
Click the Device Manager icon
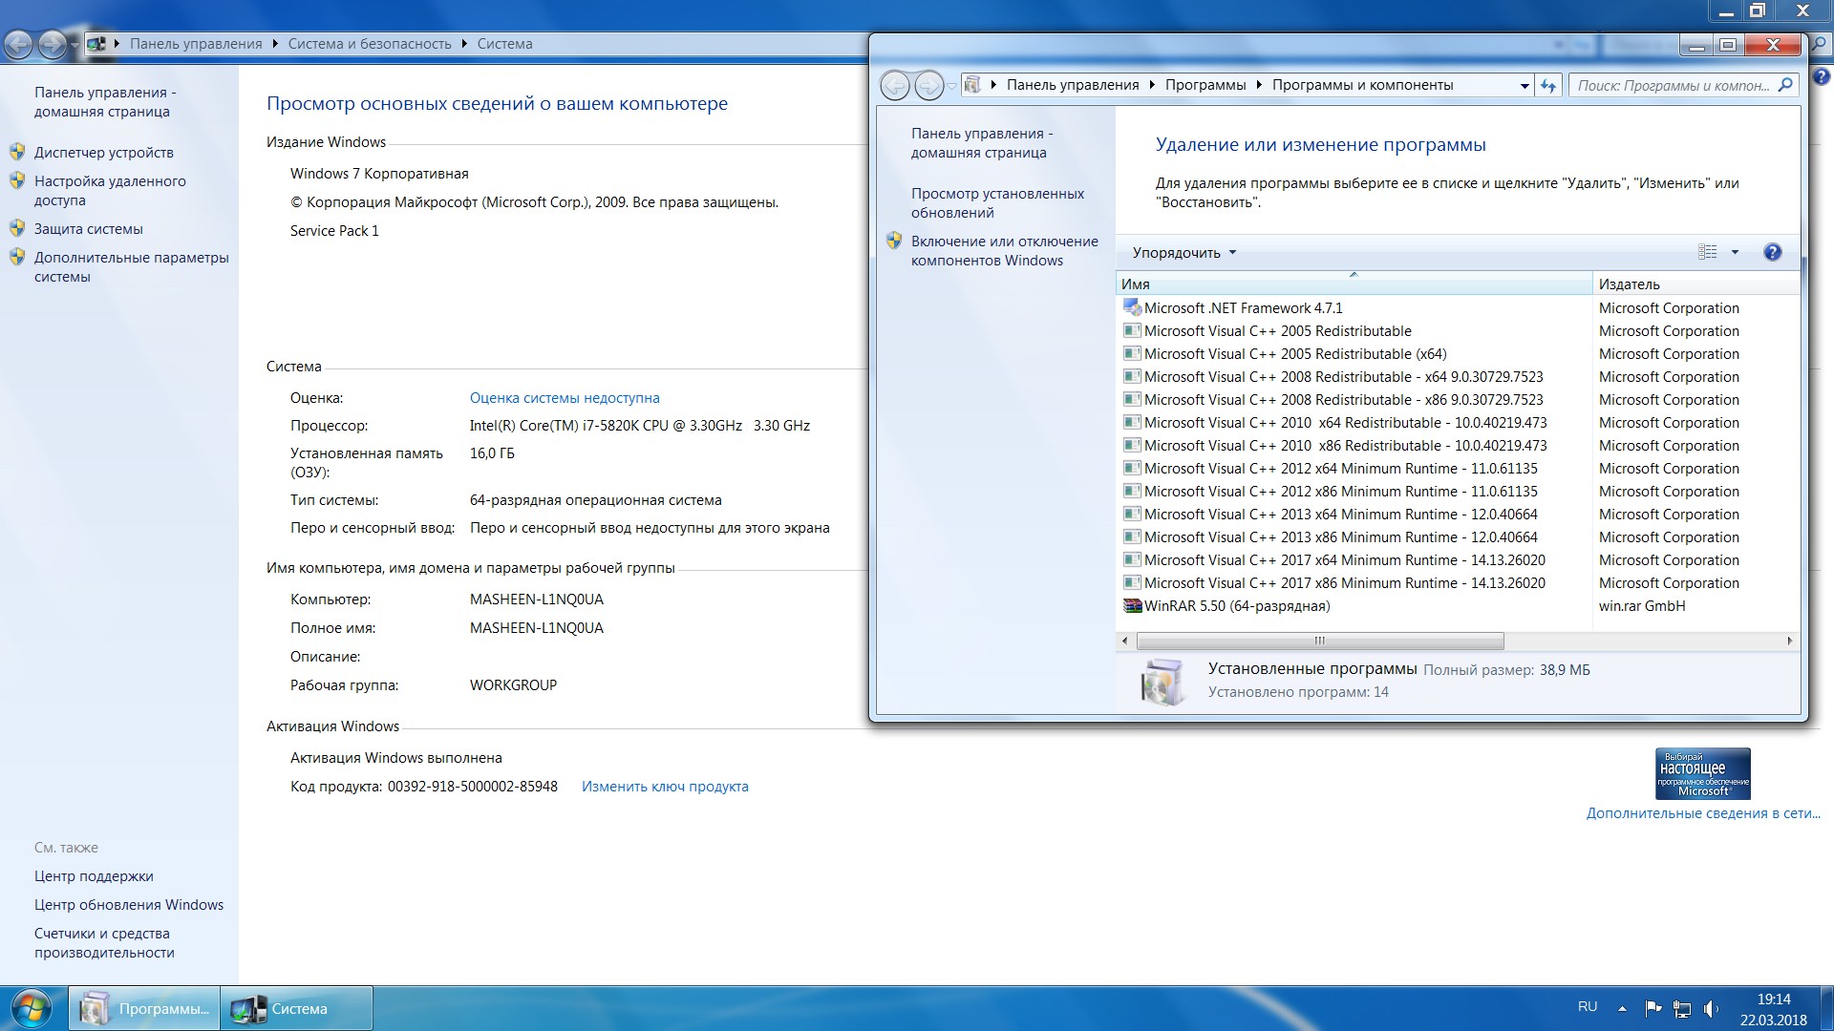tap(19, 153)
